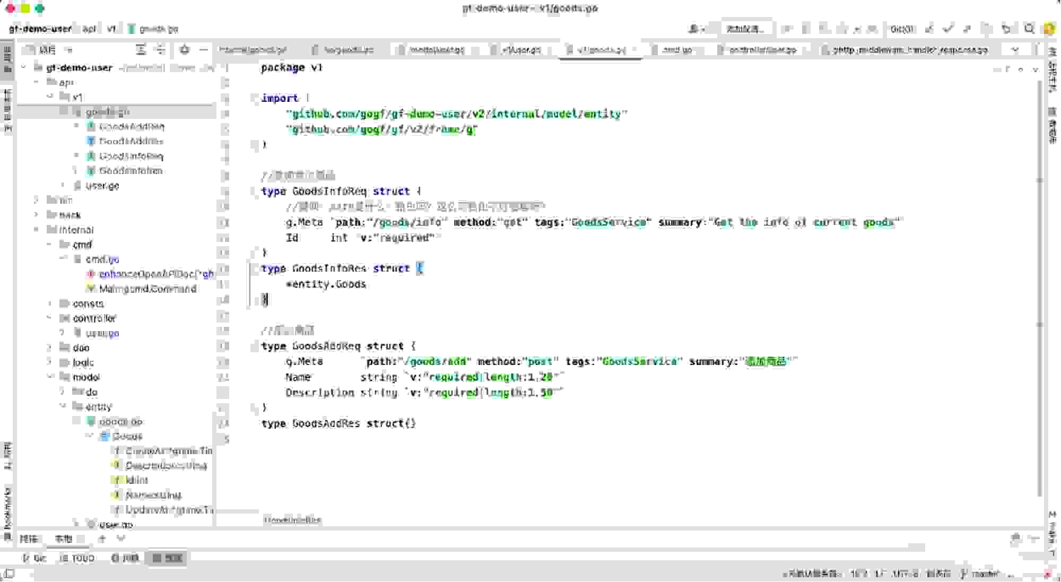Open the terminal panel settings gear

pos(1015,538)
